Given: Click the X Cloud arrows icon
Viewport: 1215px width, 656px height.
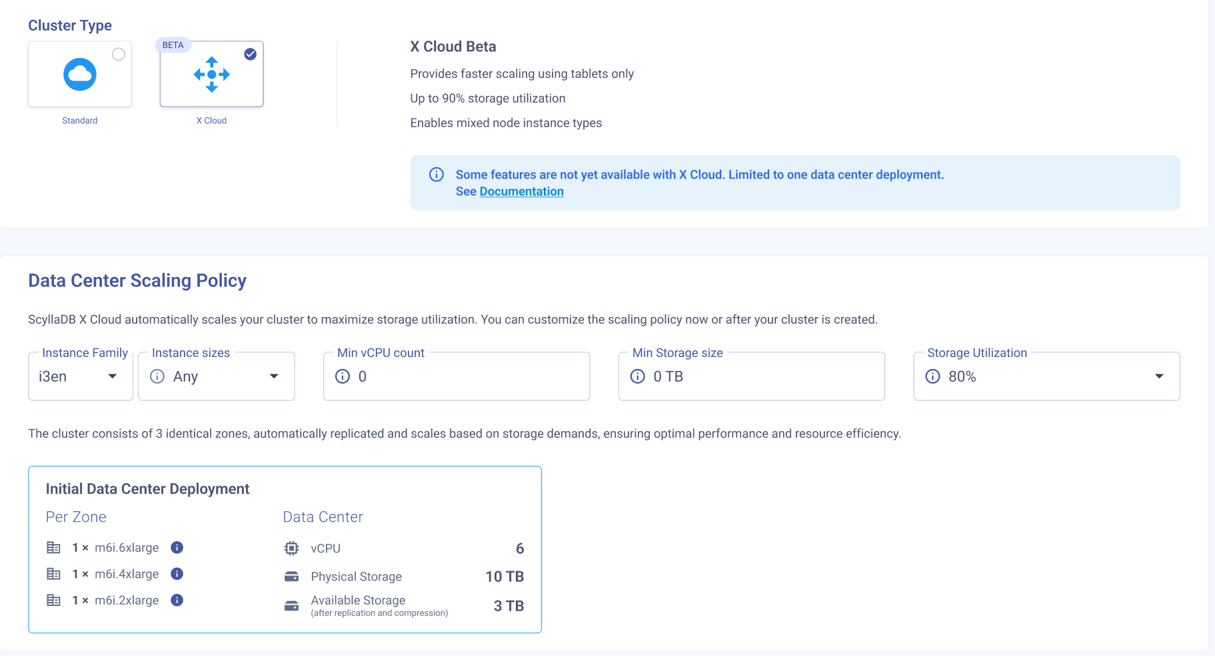Looking at the screenshot, I should click(212, 75).
